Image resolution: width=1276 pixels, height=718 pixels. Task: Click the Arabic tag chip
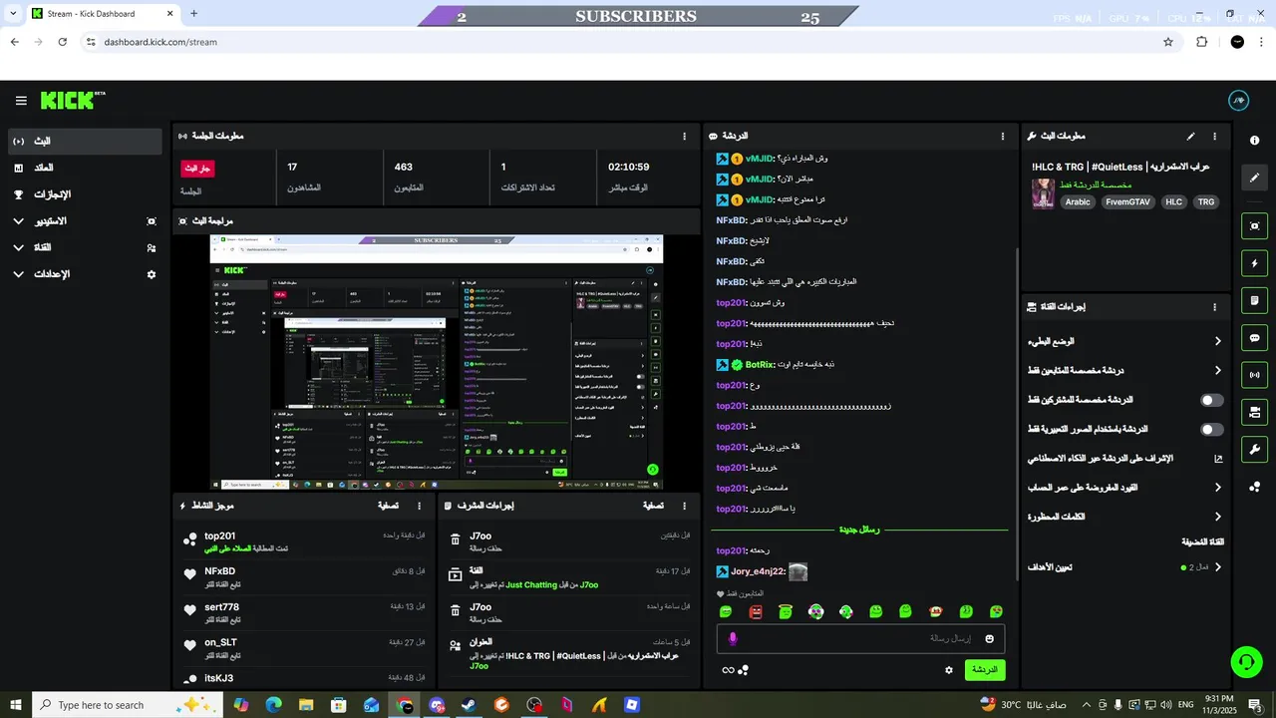(1078, 201)
